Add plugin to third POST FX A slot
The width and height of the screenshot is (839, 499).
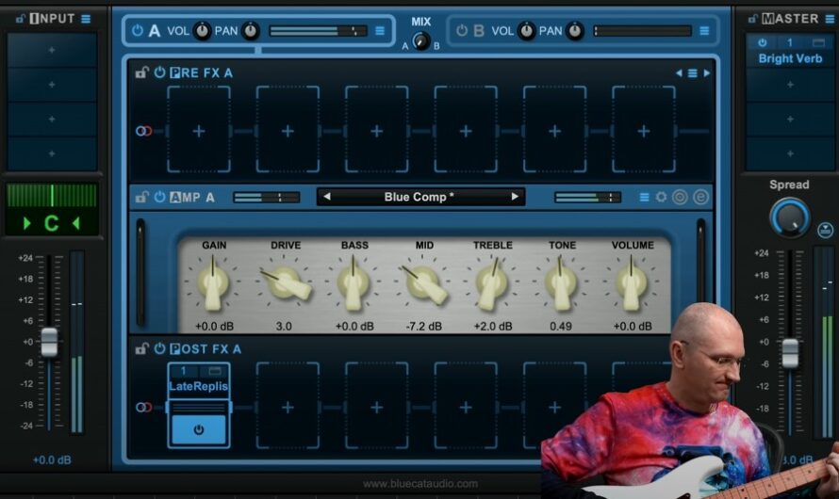377,407
